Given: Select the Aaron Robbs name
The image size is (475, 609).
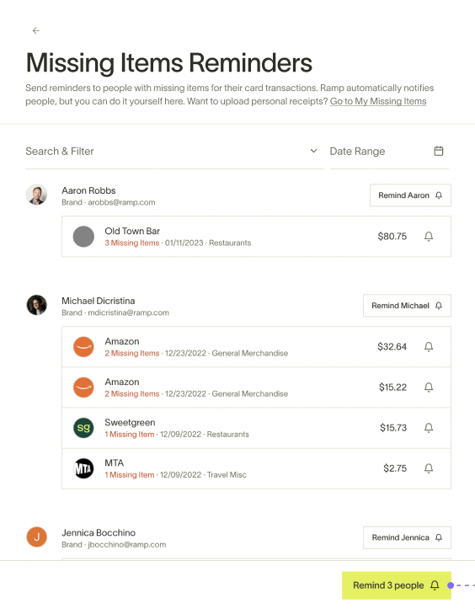Looking at the screenshot, I should click(x=88, y=190).
